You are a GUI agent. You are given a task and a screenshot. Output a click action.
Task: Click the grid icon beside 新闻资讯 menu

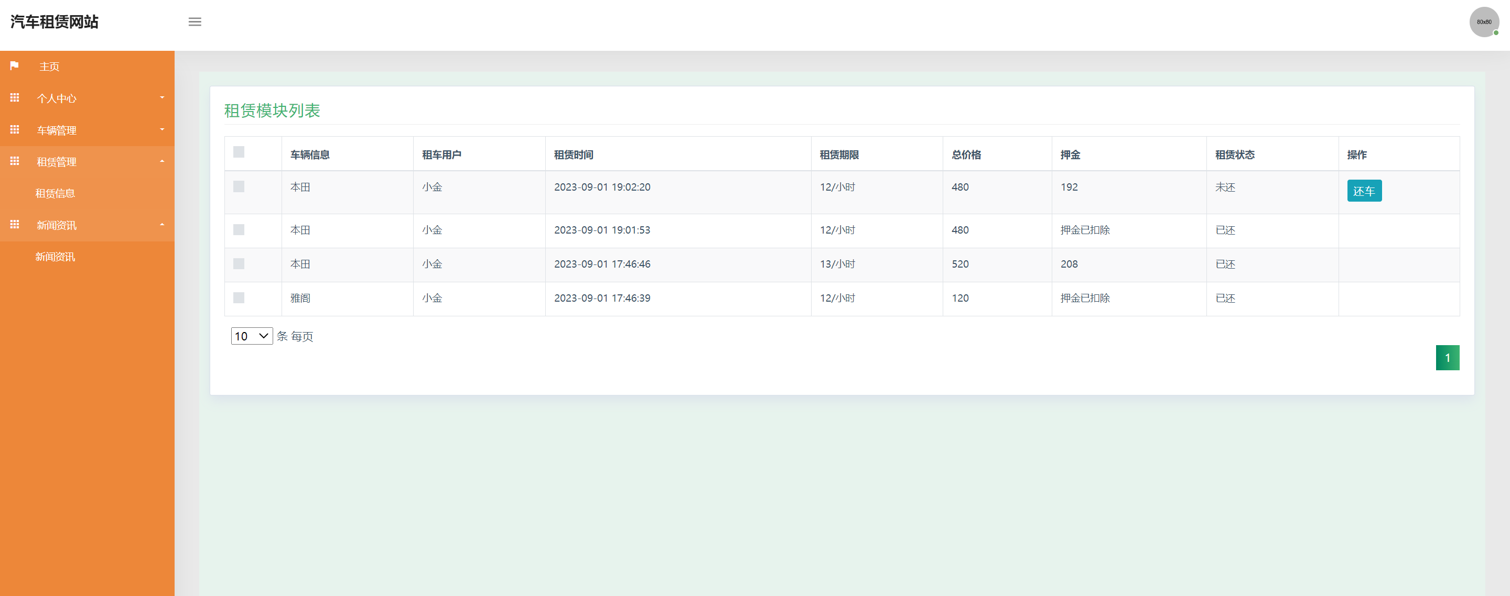[x=15, y=224]
